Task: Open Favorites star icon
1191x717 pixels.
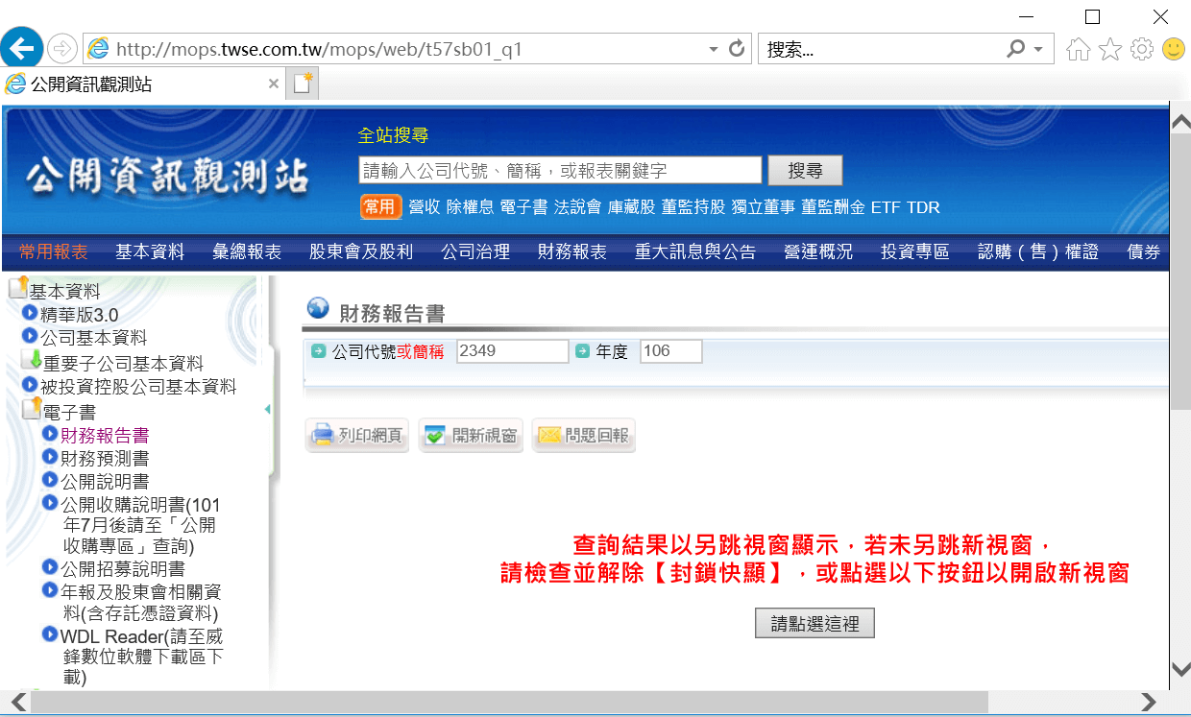Action: [1110, 49]
